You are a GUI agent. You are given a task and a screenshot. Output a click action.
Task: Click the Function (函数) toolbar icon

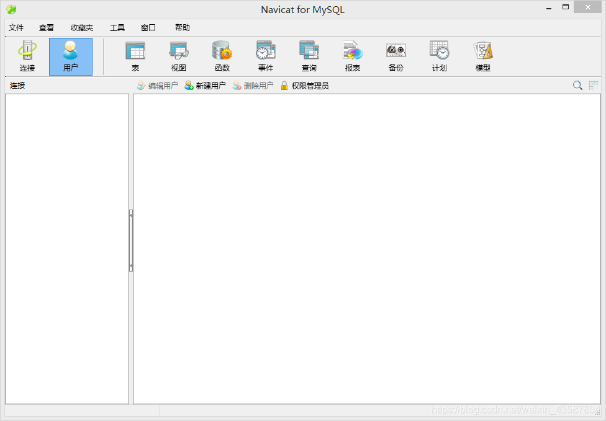[x=222, y=56]
